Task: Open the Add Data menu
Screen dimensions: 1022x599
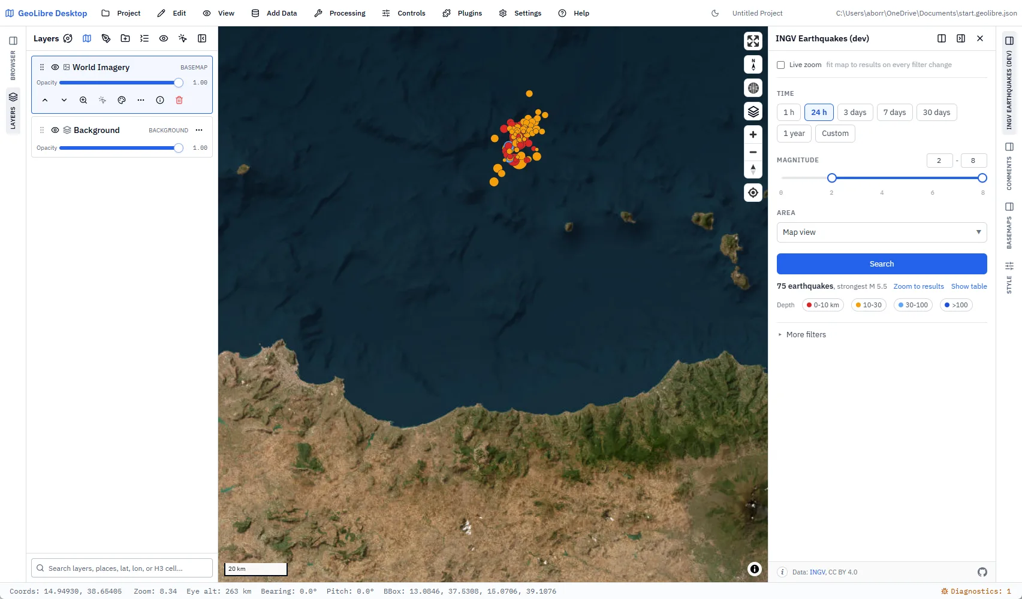Action: point(274,13)
